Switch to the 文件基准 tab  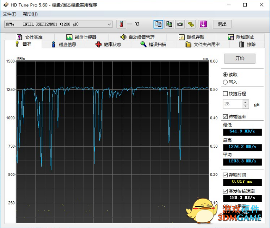point(30,37)
